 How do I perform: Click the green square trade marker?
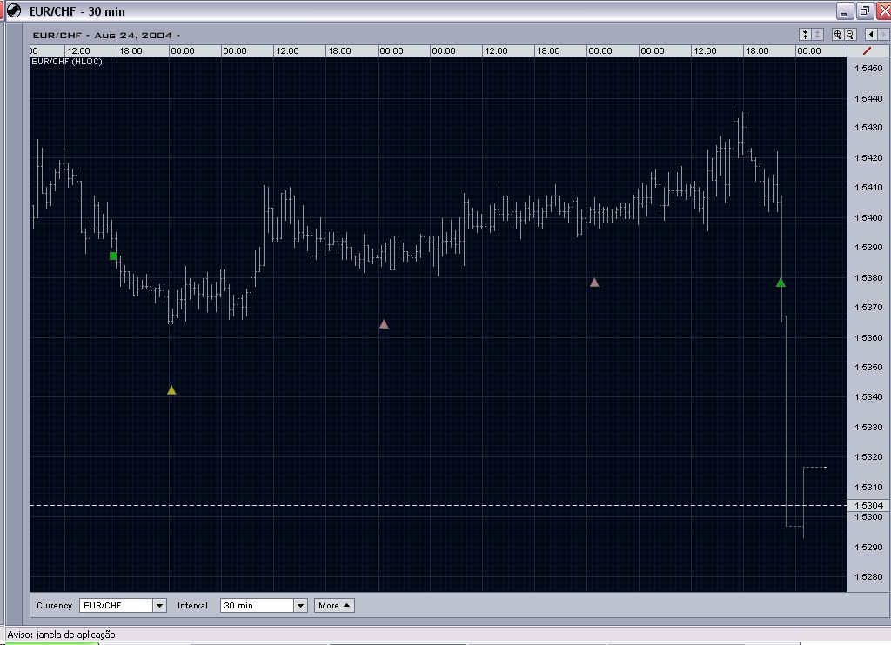tap(114, 256)
